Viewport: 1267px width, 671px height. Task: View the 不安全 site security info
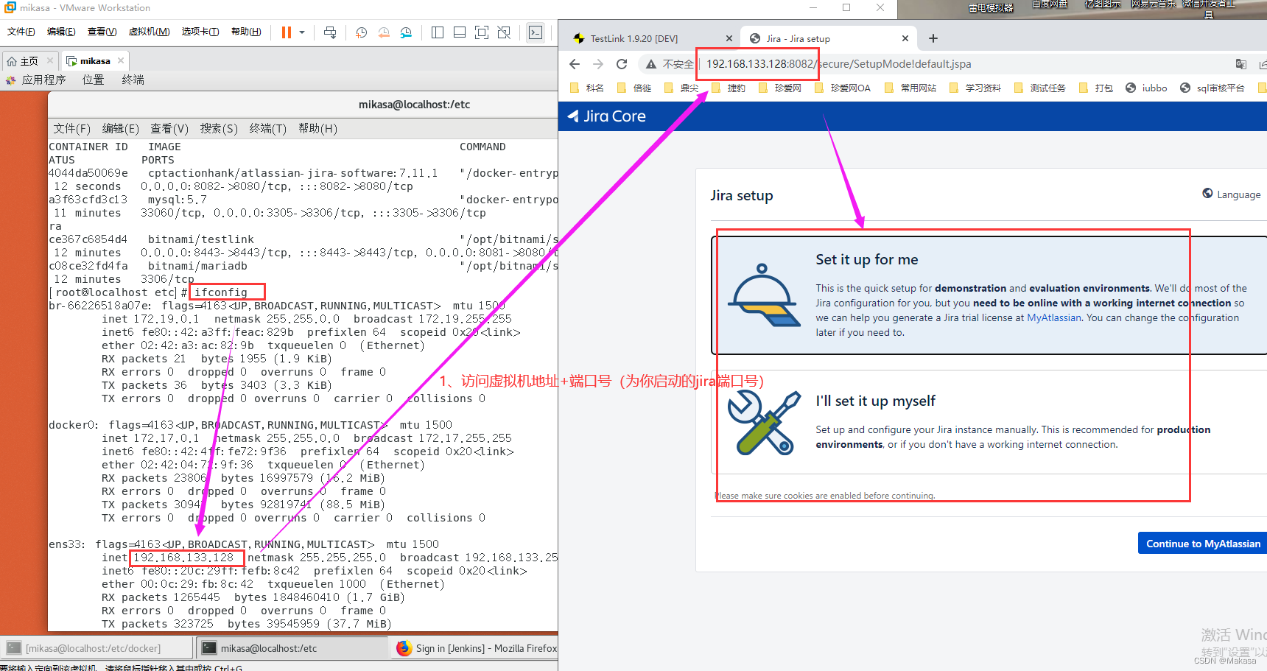670,64
